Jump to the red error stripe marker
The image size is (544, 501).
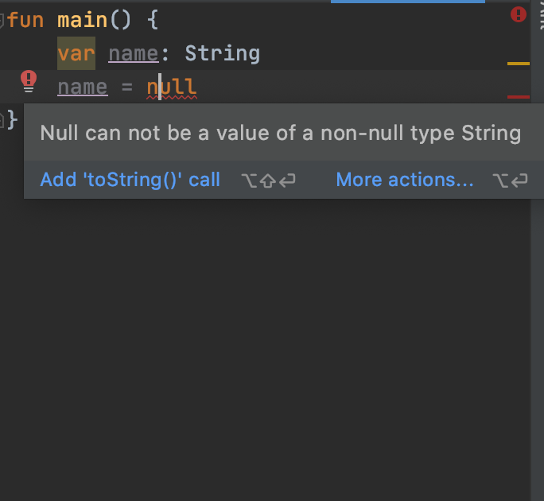coord(519,97)
